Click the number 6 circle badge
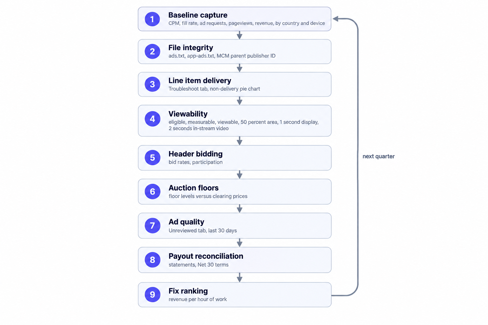The height and width of the screenshot is (325, 488). [152, 191]
